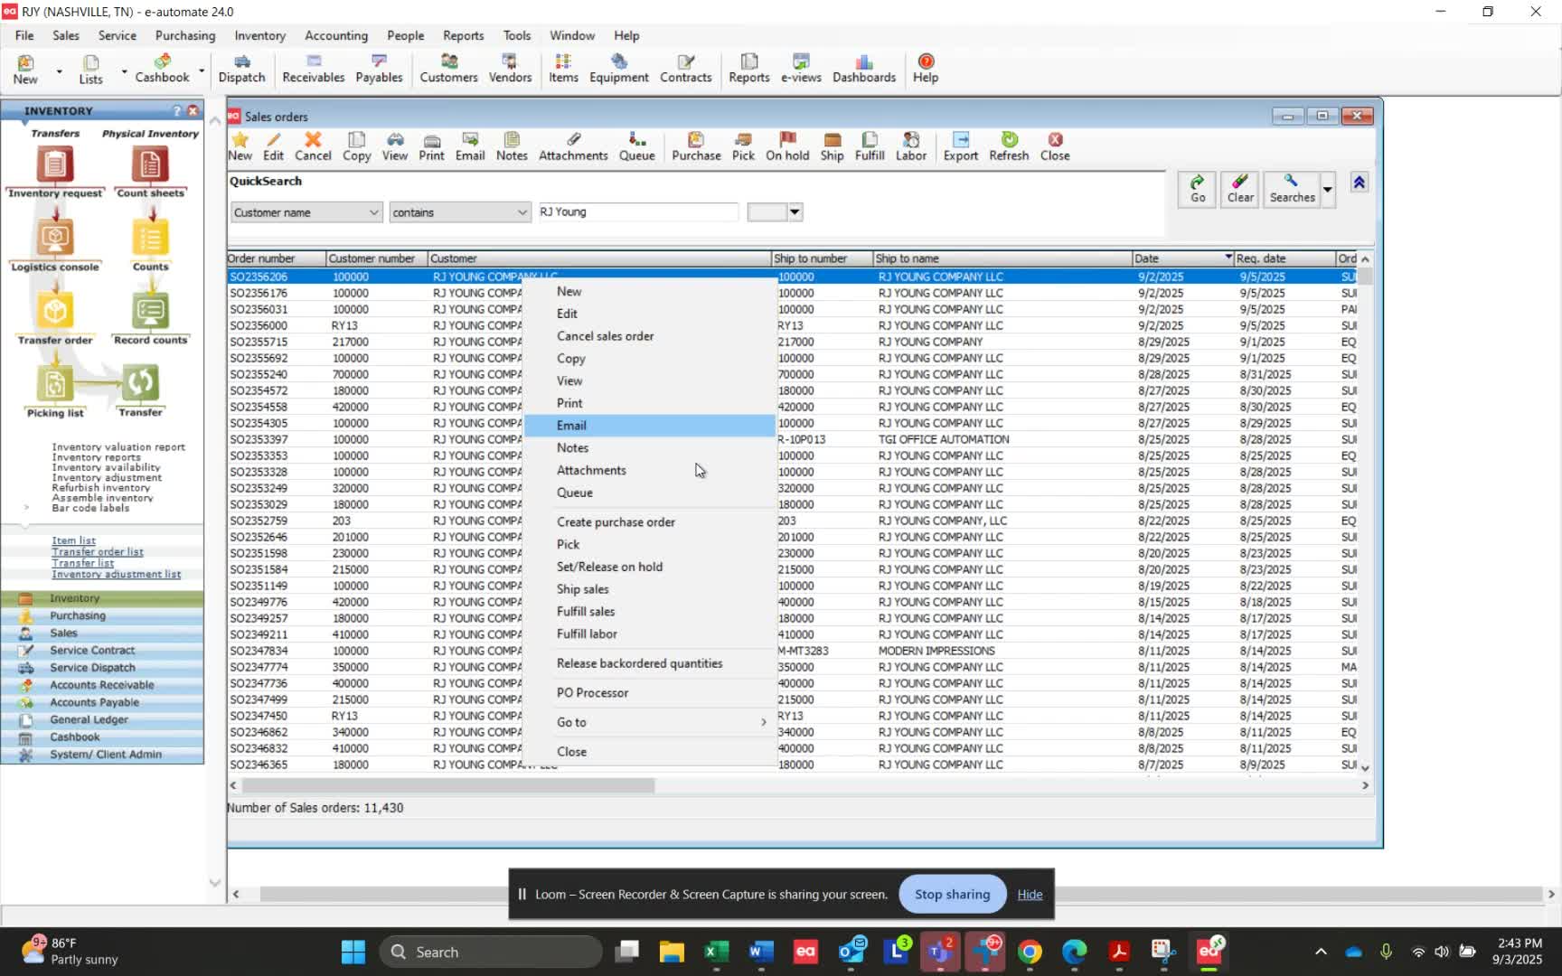Open the Count sheets icon
Image resolution: width=1562 pixels, height=976 pixels.
click(x=150, y=172)
